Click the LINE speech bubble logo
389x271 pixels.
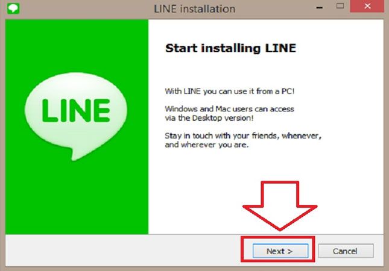pos(76,116)
